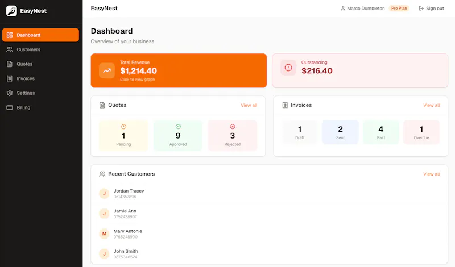The width and height of the screenshot is (455, 267).
Task: Click the John Smith customer name
Action: [126, 251]
